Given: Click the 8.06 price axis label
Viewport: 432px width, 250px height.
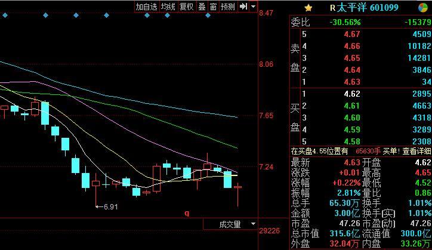Looking at the screenshot, I should [x=266, y=64].
